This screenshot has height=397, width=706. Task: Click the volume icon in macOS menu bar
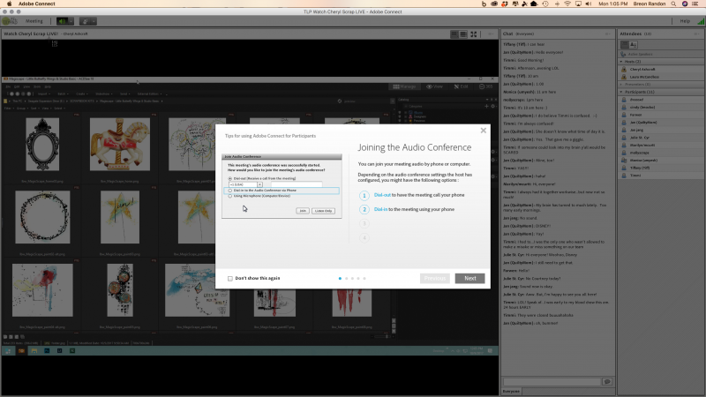(589, 4)
